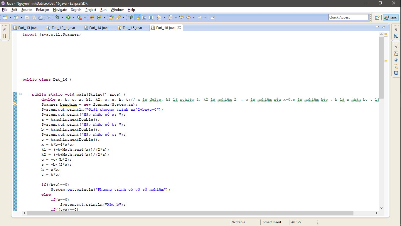Click the Next Annotation arrow icon

[x=159, y=17]
